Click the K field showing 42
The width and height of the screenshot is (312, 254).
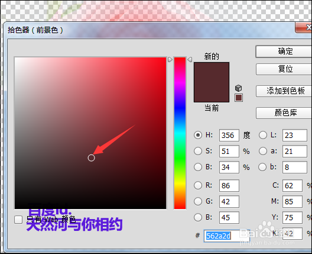pyautogui.click(x=292, y=233)
